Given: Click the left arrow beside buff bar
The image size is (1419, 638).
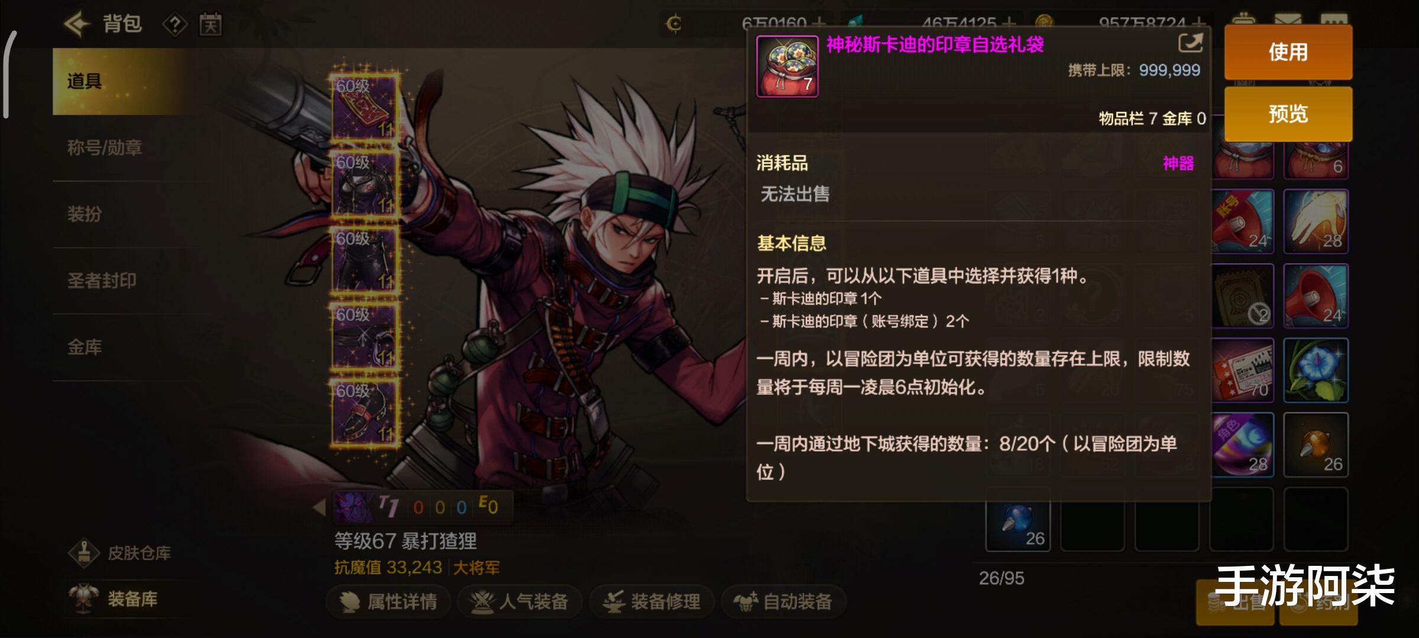Looking at the screenshot, I should pyautogui.click(x=319, y=507).
